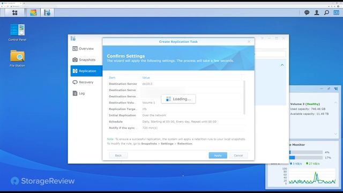This screenshot has width=343, height=193.
Task: Click the Back button
Action: click(x=118, y=155)
